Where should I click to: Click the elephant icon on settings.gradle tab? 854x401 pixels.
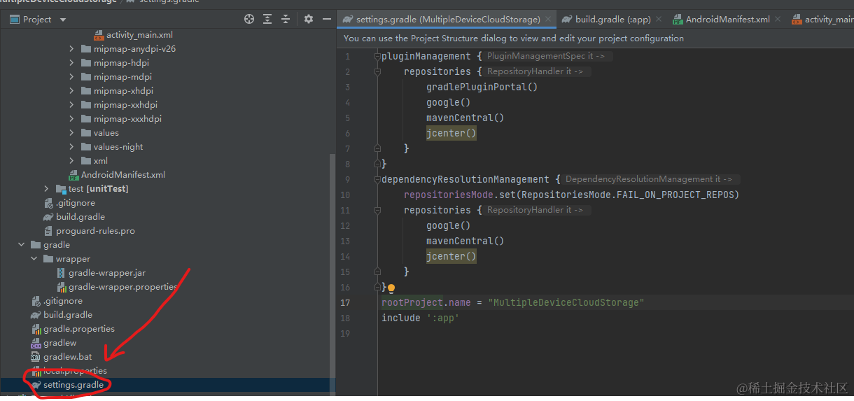coord(347,20)
